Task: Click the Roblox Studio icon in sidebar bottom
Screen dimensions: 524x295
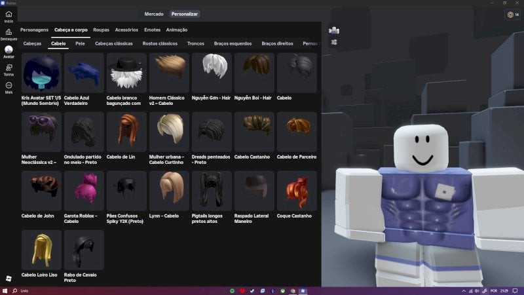Action: (9, 278)
